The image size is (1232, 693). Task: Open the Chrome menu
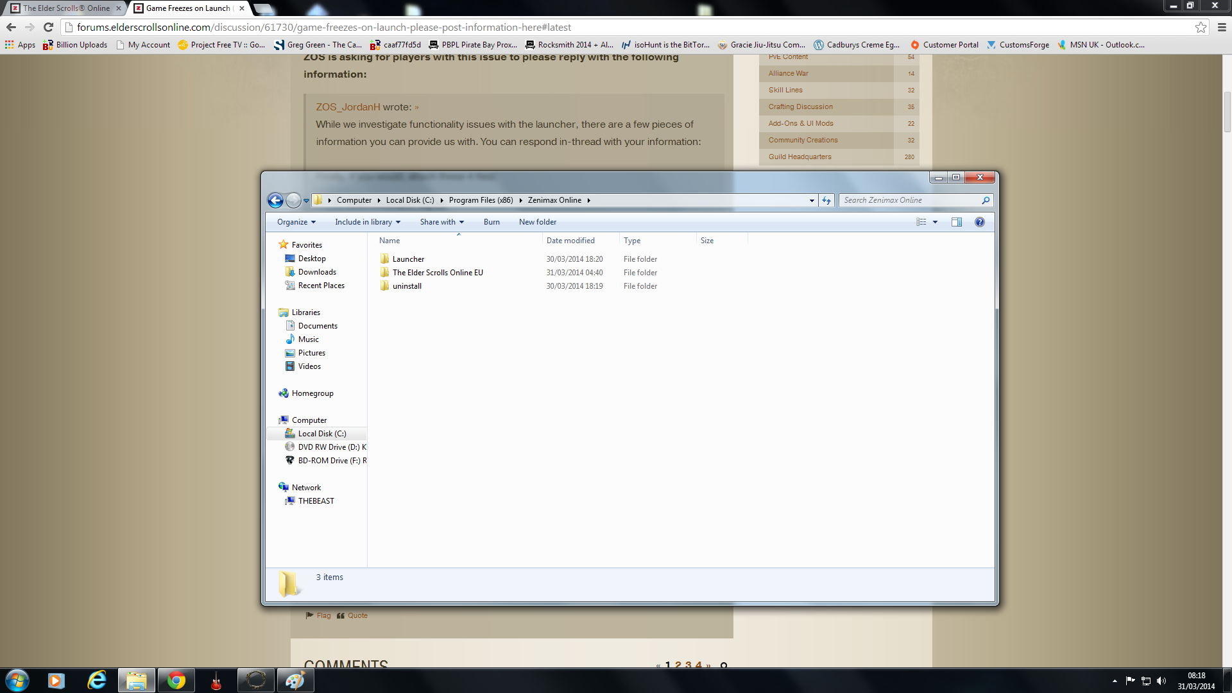pyautogui.click(x=1222, y=27)
